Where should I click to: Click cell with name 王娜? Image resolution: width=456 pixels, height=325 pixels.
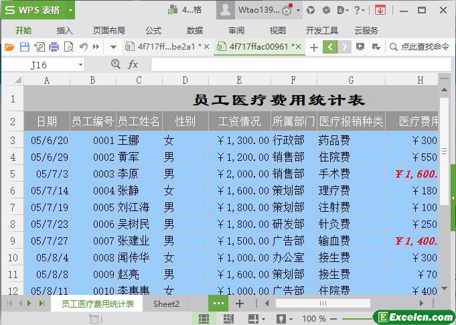(x=139, y=140)
